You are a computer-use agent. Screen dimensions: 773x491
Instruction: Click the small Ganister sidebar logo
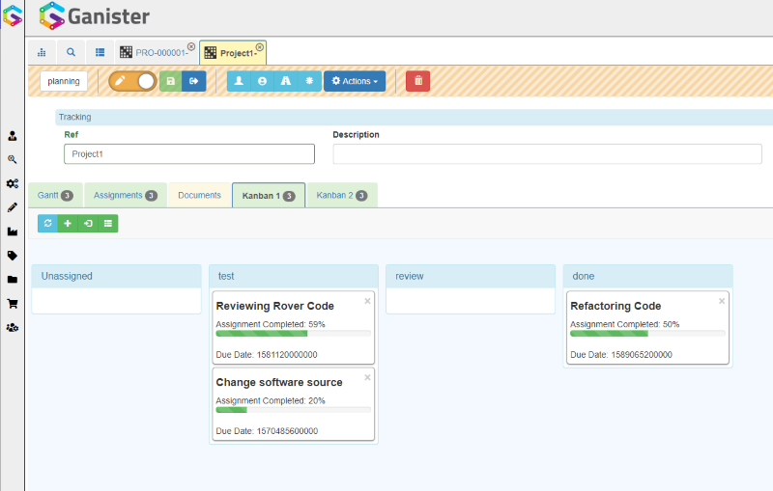tap(13, 15)
